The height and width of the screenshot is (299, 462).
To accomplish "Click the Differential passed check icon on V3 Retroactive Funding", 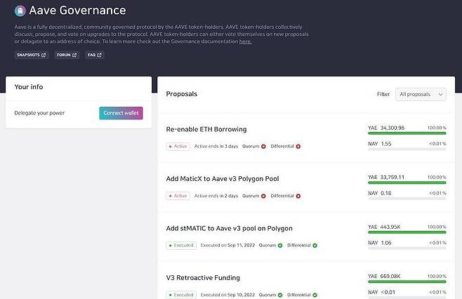I will point(315,295).
